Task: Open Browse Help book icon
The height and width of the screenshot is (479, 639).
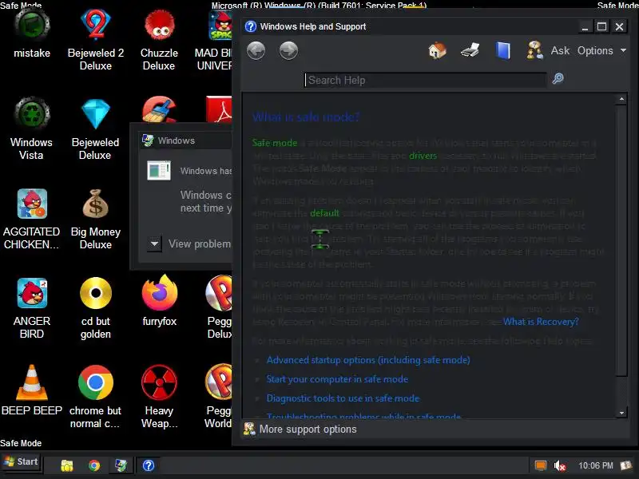Action: [x=503, y=51]
